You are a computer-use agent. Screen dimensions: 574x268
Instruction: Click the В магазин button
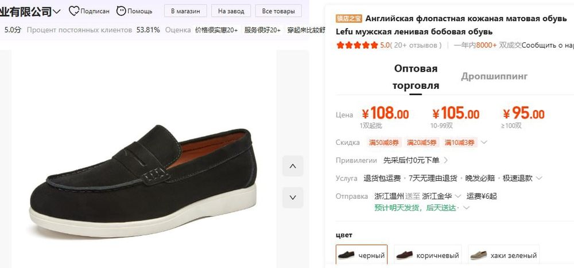185,11
